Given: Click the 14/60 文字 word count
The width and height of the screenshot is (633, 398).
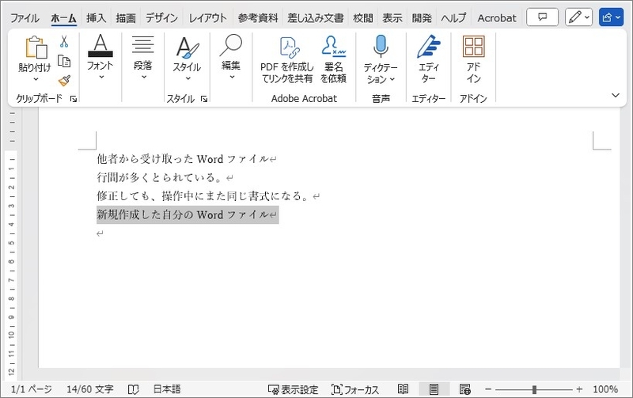Looking at the screenshot, I should click(x=90, y=389).
